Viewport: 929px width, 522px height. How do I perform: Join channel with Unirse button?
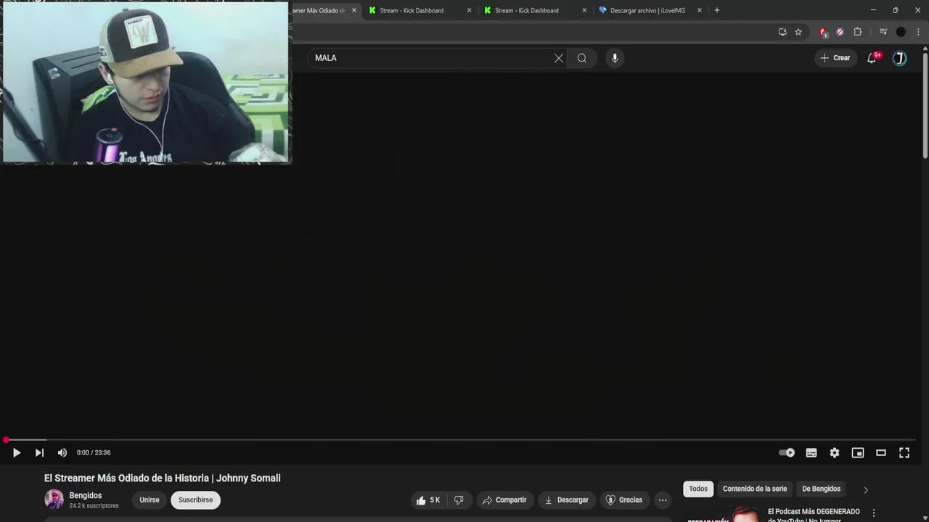click(x=150, y=500)
